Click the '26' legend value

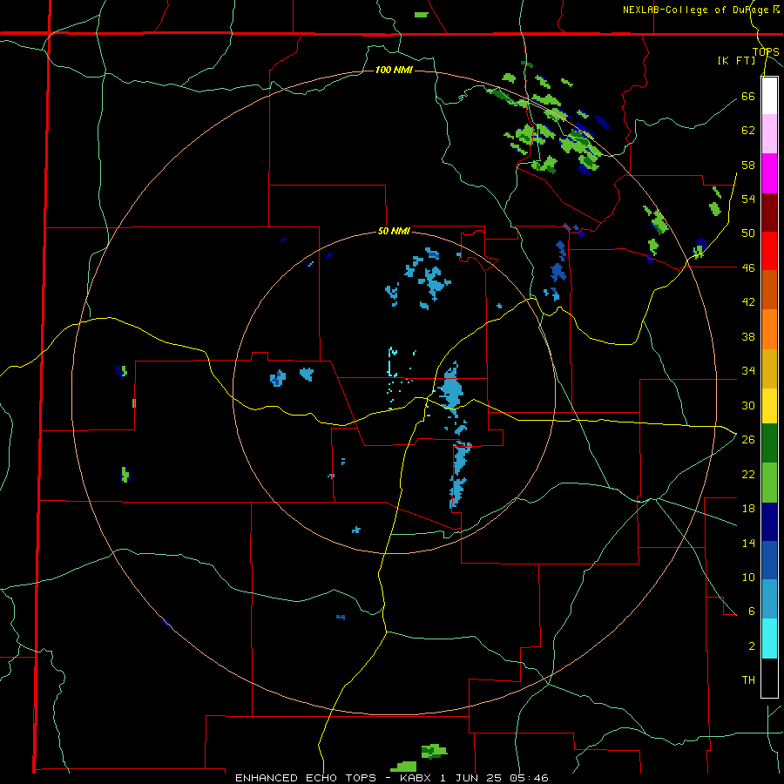748,440
